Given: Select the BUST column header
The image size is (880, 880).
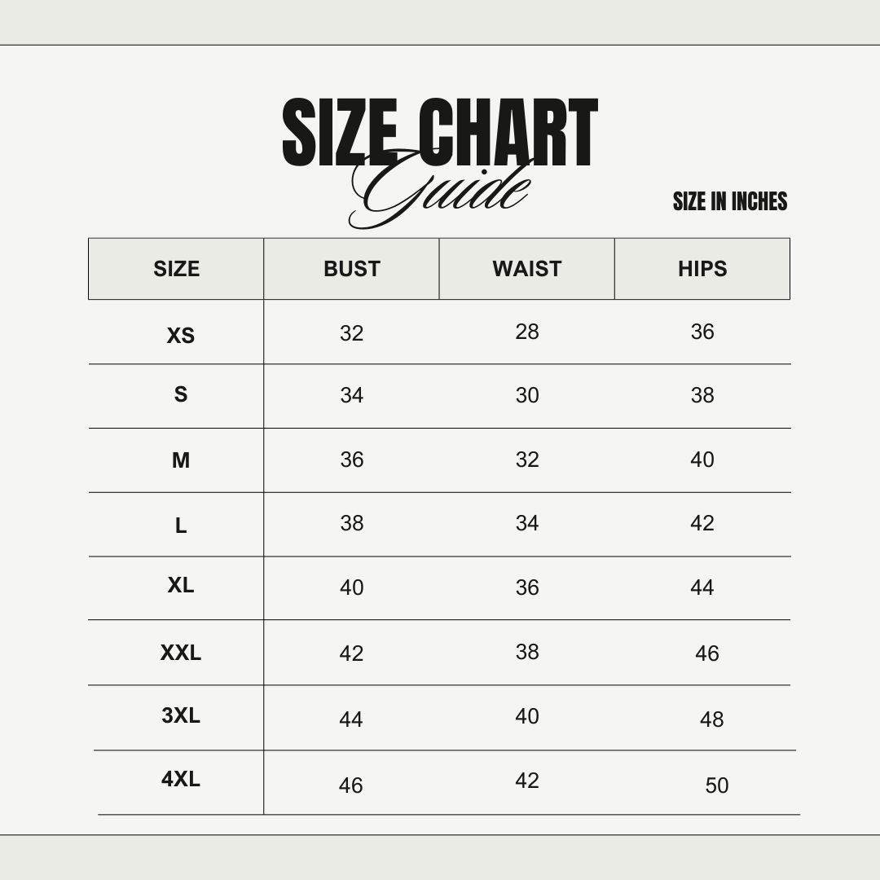Looking at the screenshot, I should (x=352, y=269).
